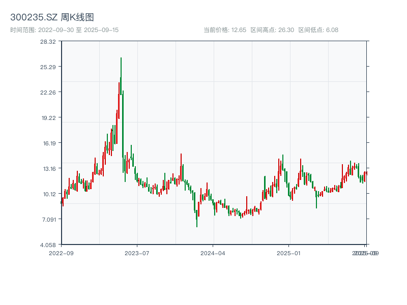Click the chart title 300235.SZ 周K线图
Screen dimensions: 407x305
click(52, 17)
